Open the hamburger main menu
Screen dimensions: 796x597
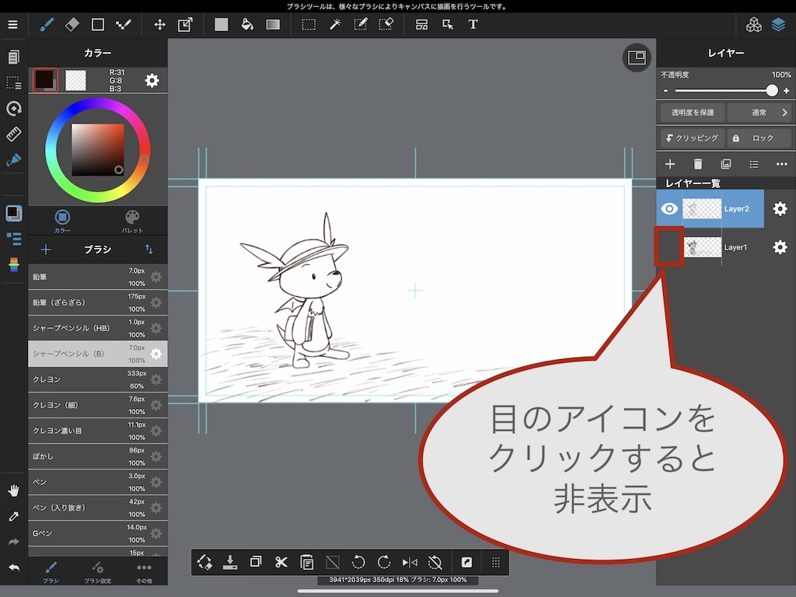[12, 24]
